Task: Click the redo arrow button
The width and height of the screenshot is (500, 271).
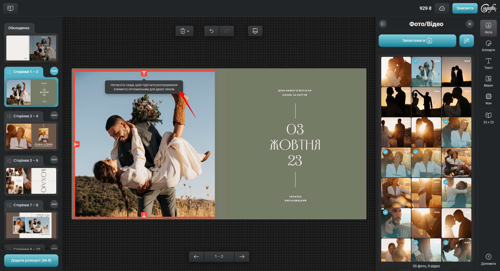Action: pyautogui.click(x=226, y=31)
